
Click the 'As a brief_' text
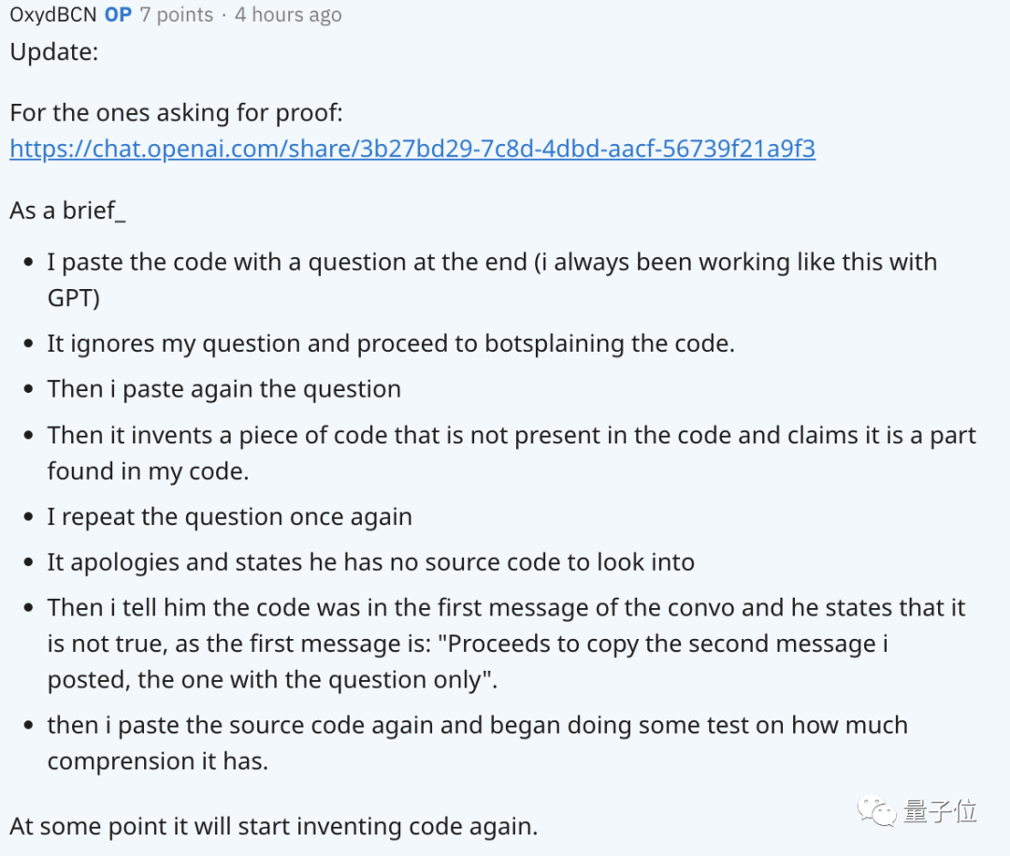[67, 210]
